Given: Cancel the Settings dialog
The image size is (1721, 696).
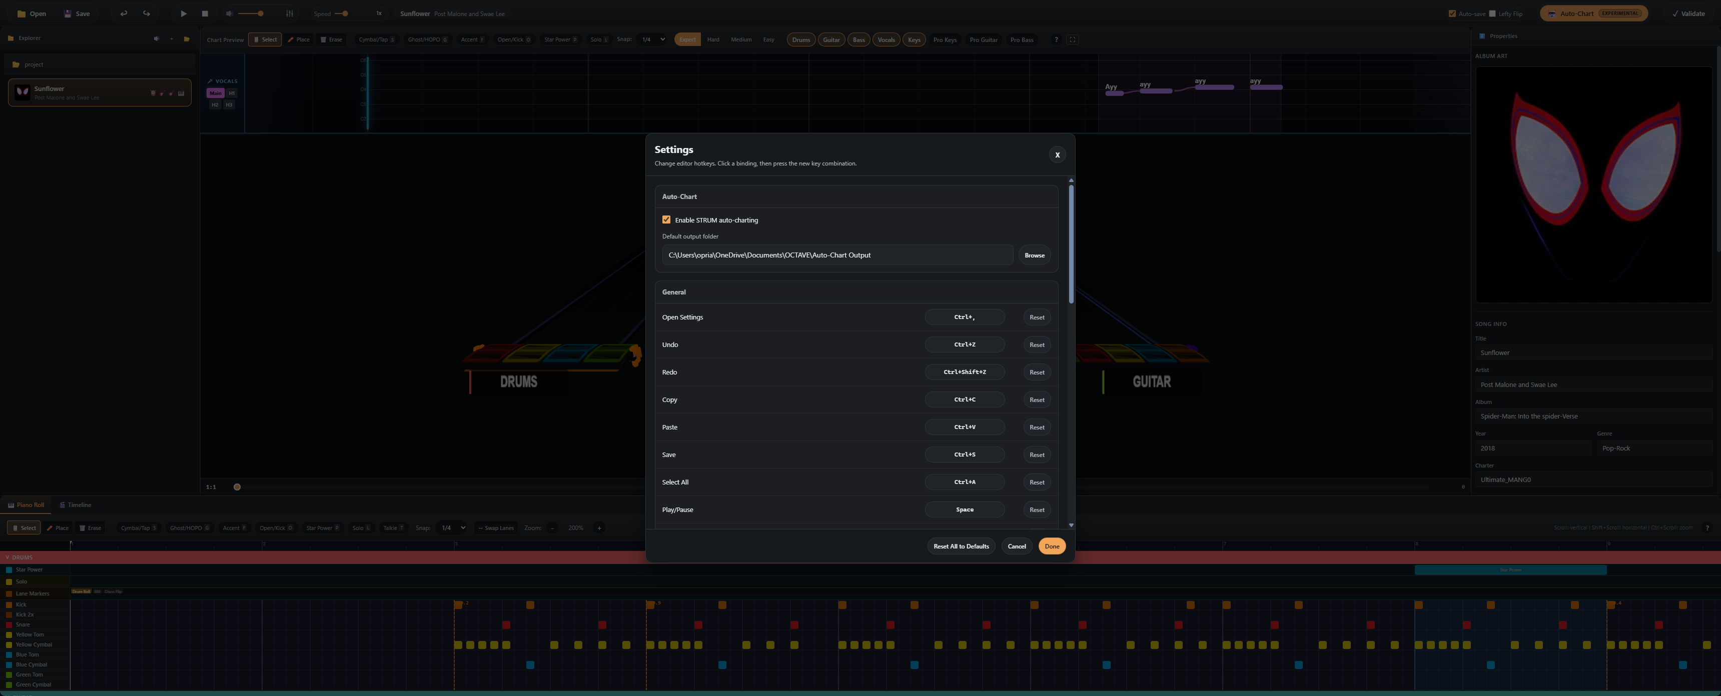Looking at the screenshot, I should 1016,546.
